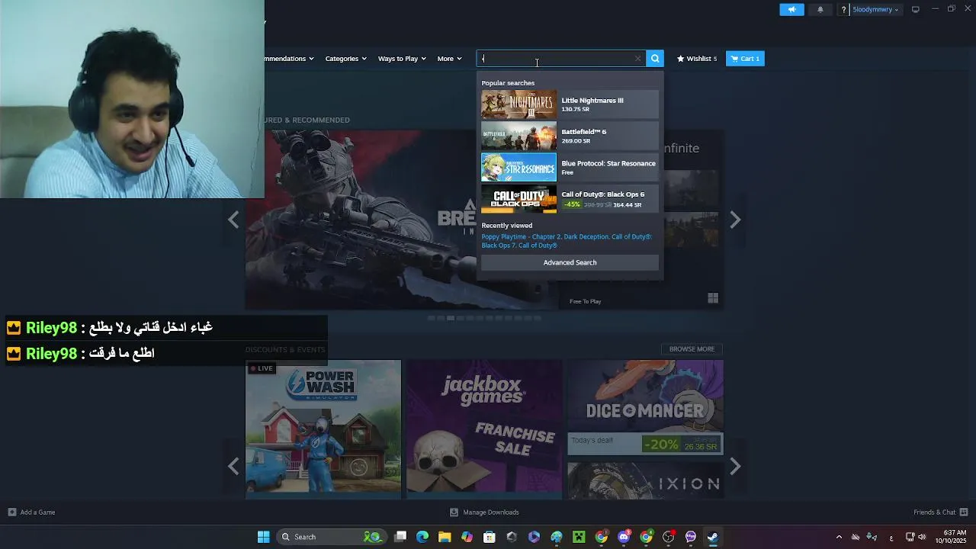Image resolution: width=976 pixels, height=549 pixels.
Task: Open the Wishlist page
Action: click(x=697, y=59)
